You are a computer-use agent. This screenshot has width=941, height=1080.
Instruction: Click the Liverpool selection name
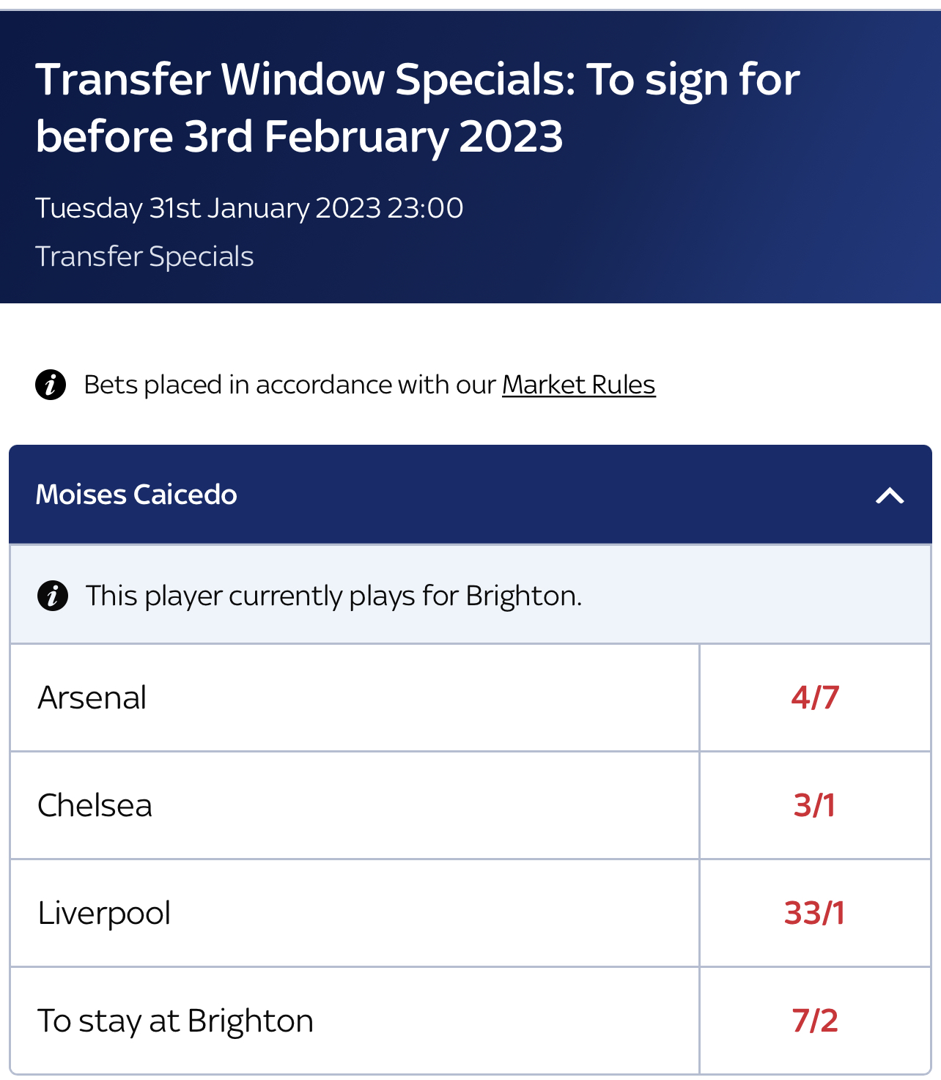coord(104,914)
